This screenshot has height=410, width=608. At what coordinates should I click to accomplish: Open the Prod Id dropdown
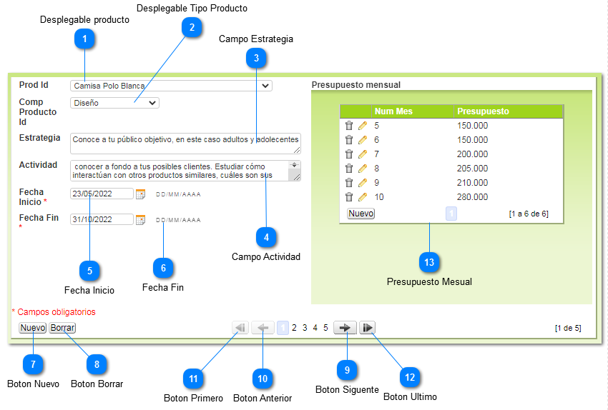(171, 86)
